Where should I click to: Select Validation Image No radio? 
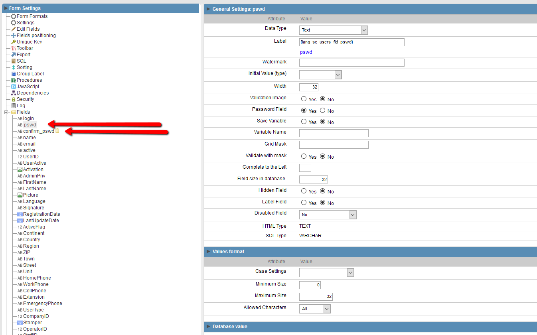pyautogui.click(x=322, y=99)
